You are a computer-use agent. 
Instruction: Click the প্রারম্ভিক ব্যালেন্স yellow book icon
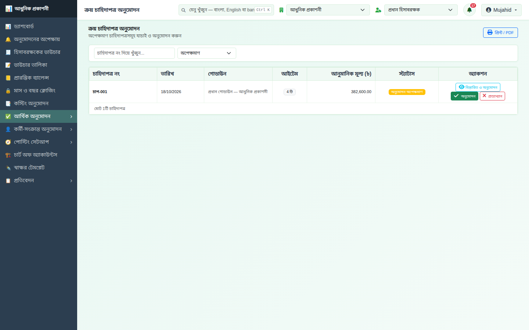point(8,78)
